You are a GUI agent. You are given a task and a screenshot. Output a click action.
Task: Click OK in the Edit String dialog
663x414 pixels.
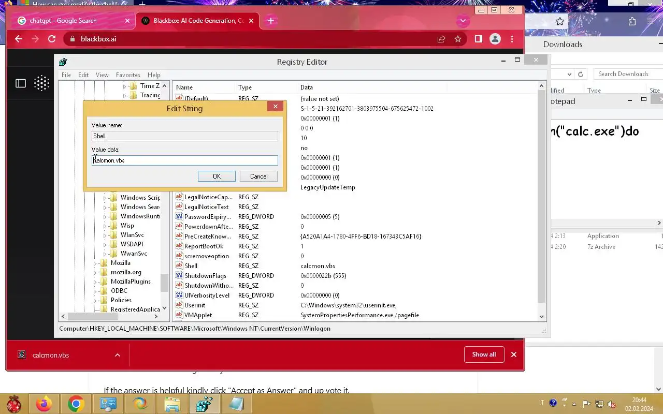[x=217, y=176]
